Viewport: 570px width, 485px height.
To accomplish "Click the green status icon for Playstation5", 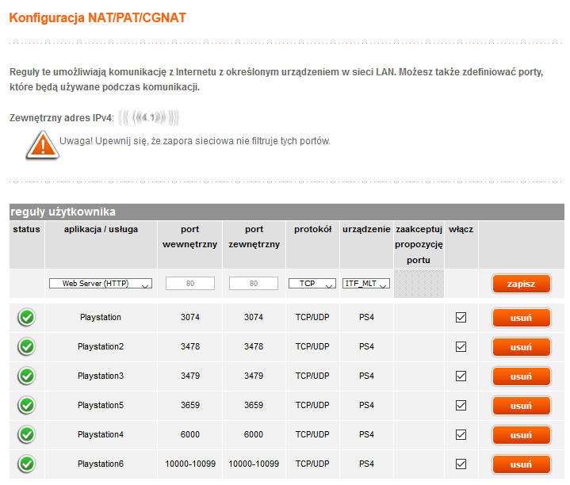I will pyautogui.click(x=26, y=405).
